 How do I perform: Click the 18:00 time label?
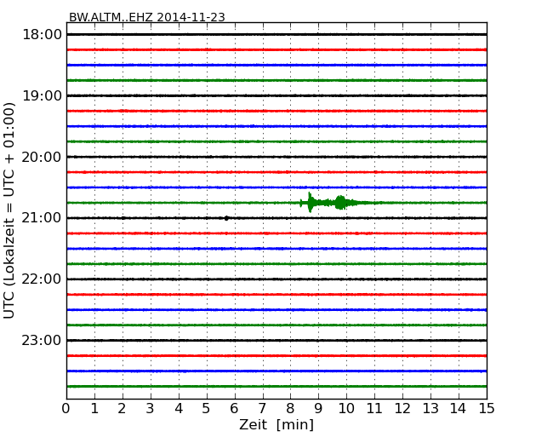click(42, 35)
